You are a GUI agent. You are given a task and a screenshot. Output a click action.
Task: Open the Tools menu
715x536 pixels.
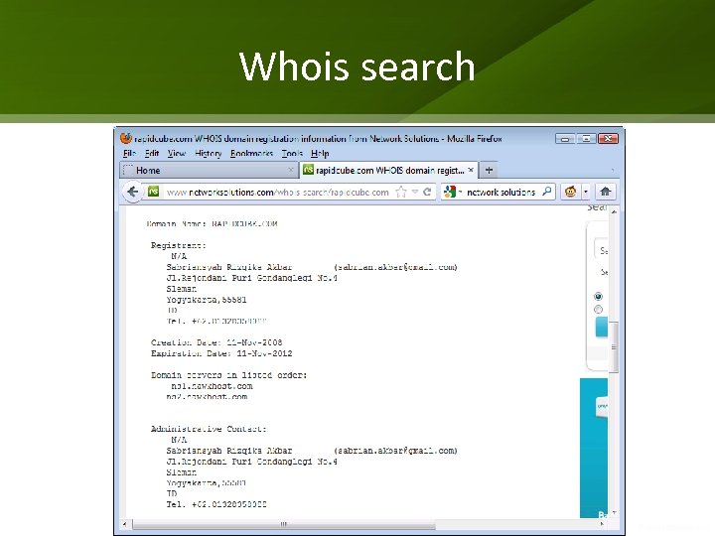[x=292, y=154]
